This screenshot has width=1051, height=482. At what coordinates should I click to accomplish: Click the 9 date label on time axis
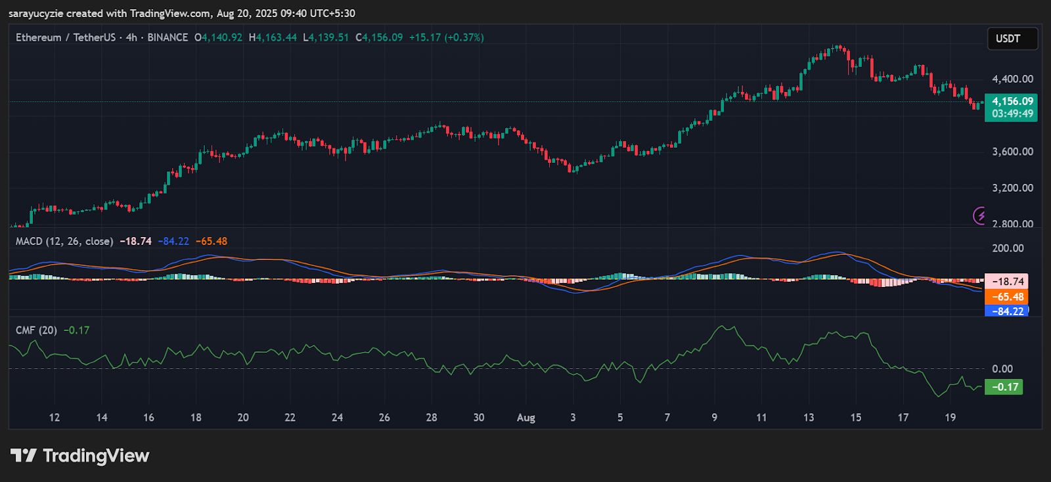715,418
